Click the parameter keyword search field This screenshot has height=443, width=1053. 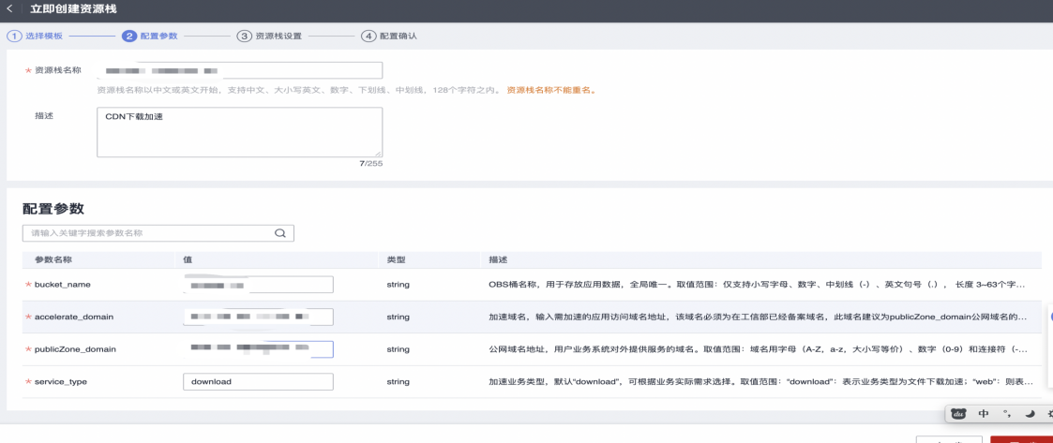point(150,233)
